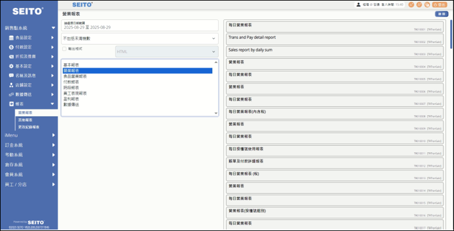Open the 倉存系統 sidebar section

coord(29,165)
